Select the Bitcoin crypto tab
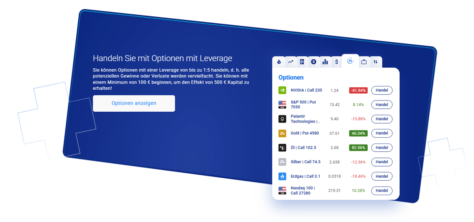This screenshot has width=474, height=222. click(x=313, y=62)
